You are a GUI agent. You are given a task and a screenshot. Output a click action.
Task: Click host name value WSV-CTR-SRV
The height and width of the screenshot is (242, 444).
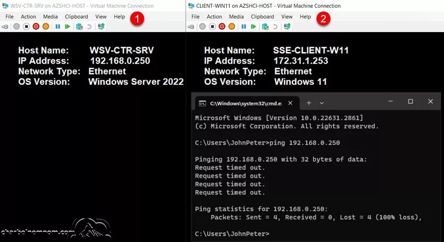point(122,50)
